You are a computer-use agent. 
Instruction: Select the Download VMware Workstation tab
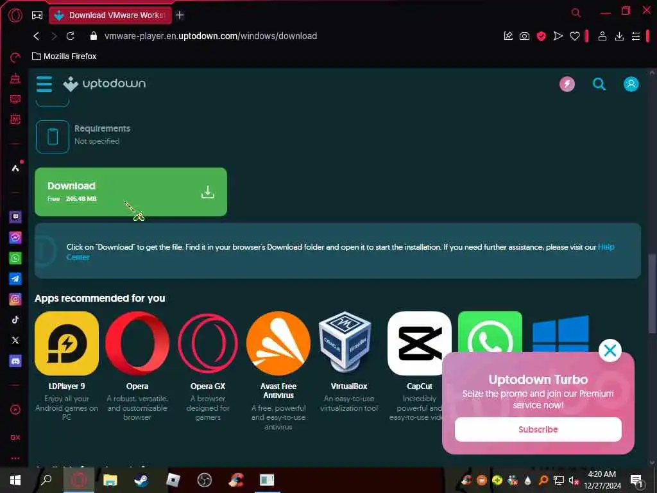coord(110,15)
